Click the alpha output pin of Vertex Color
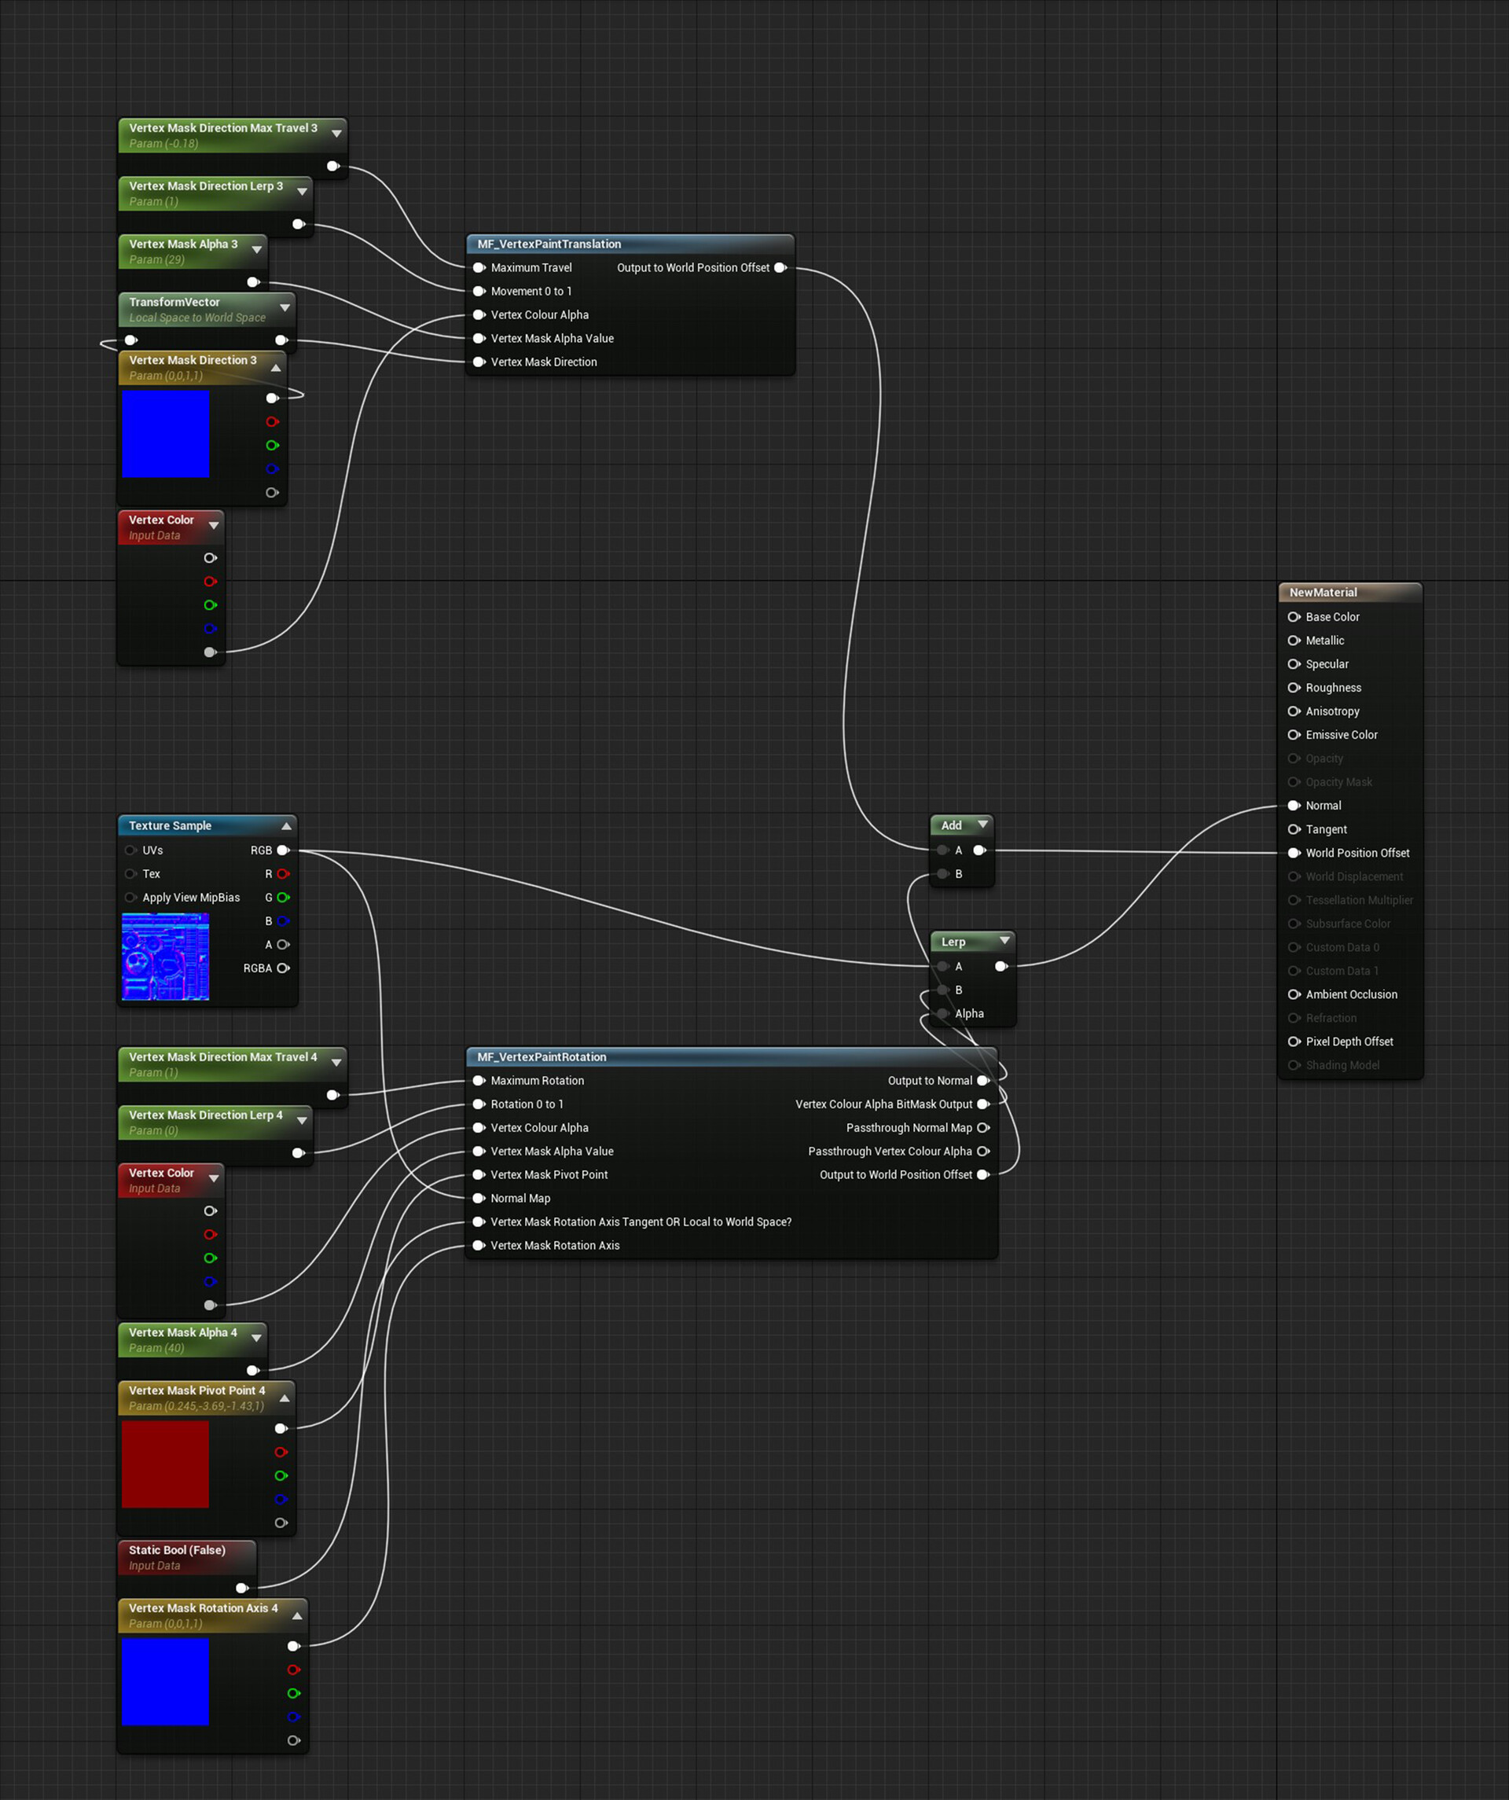Viewport: 1509px width, 1800px height. tap(211, 652)
